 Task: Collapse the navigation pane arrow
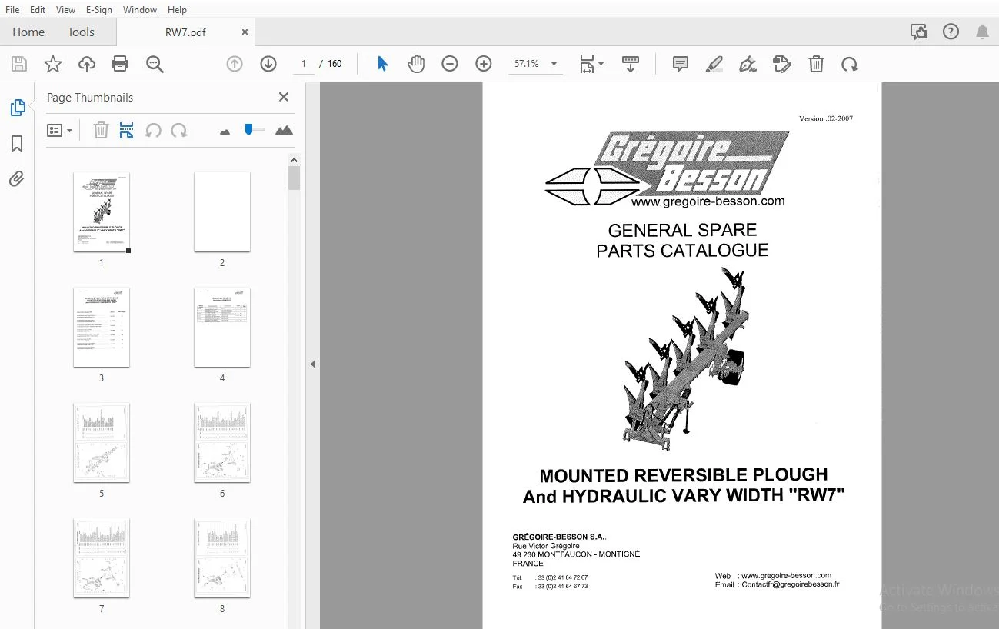pos(313,364)
